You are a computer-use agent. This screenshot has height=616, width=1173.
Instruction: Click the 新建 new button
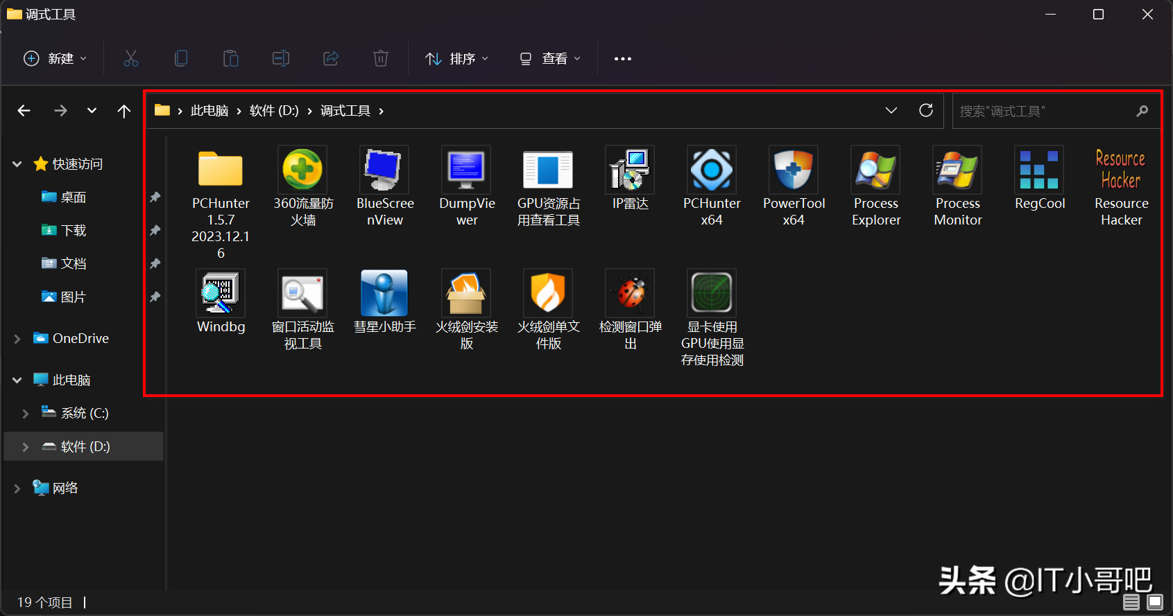pyautogui.click(x=55, y=59)
